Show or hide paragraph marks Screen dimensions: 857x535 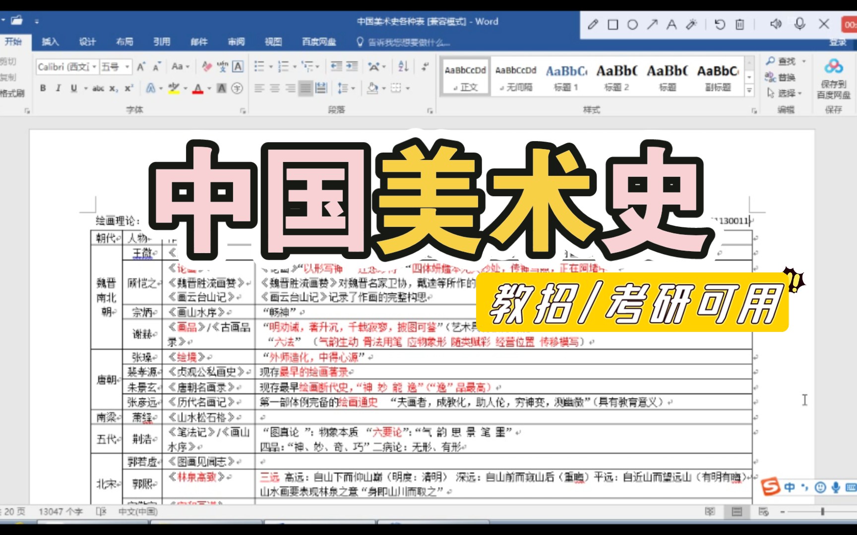pyautogui.click(x=425, y=66)
